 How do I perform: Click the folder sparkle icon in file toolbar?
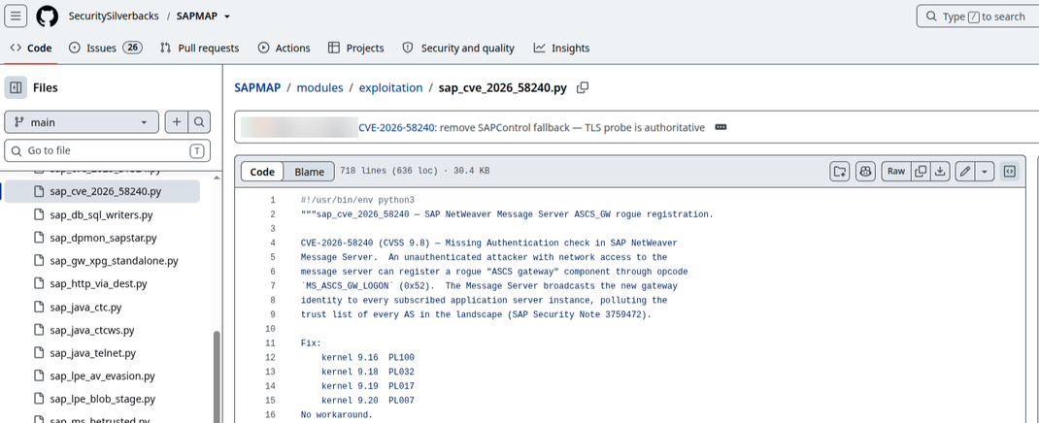[x=840, y=172]
